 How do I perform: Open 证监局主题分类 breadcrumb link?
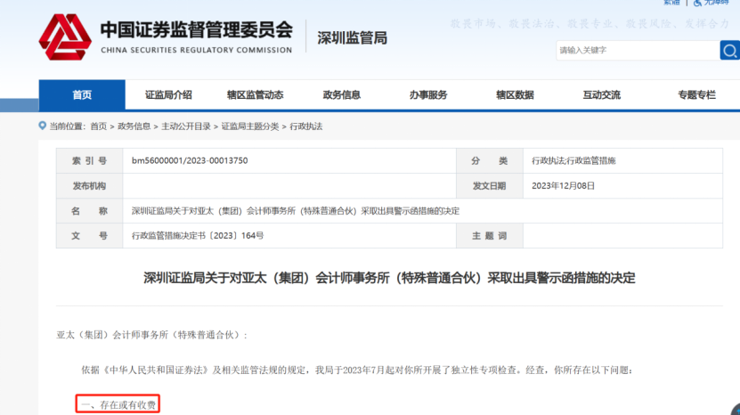click(x=249, y=126)
